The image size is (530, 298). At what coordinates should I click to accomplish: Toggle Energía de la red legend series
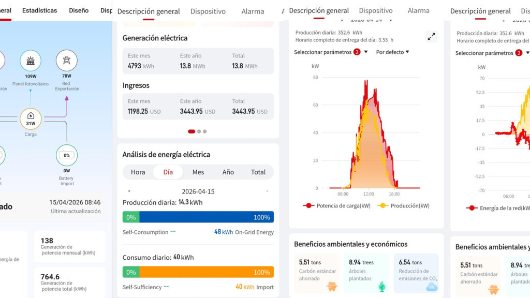point(497,208)
